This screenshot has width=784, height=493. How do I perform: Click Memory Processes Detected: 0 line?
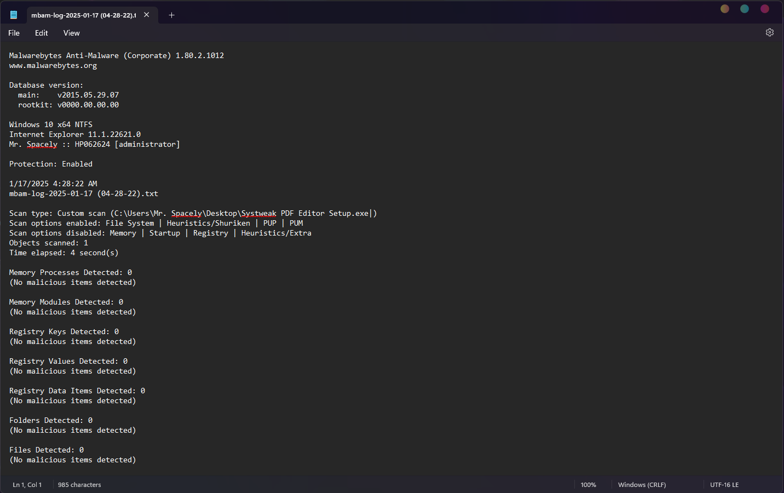pyautogui.click(x=71, y=273)
